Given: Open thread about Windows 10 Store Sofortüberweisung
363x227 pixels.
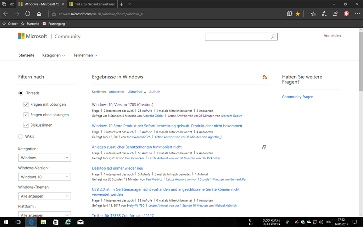Looking at the screenshot, I should (167, 126).
